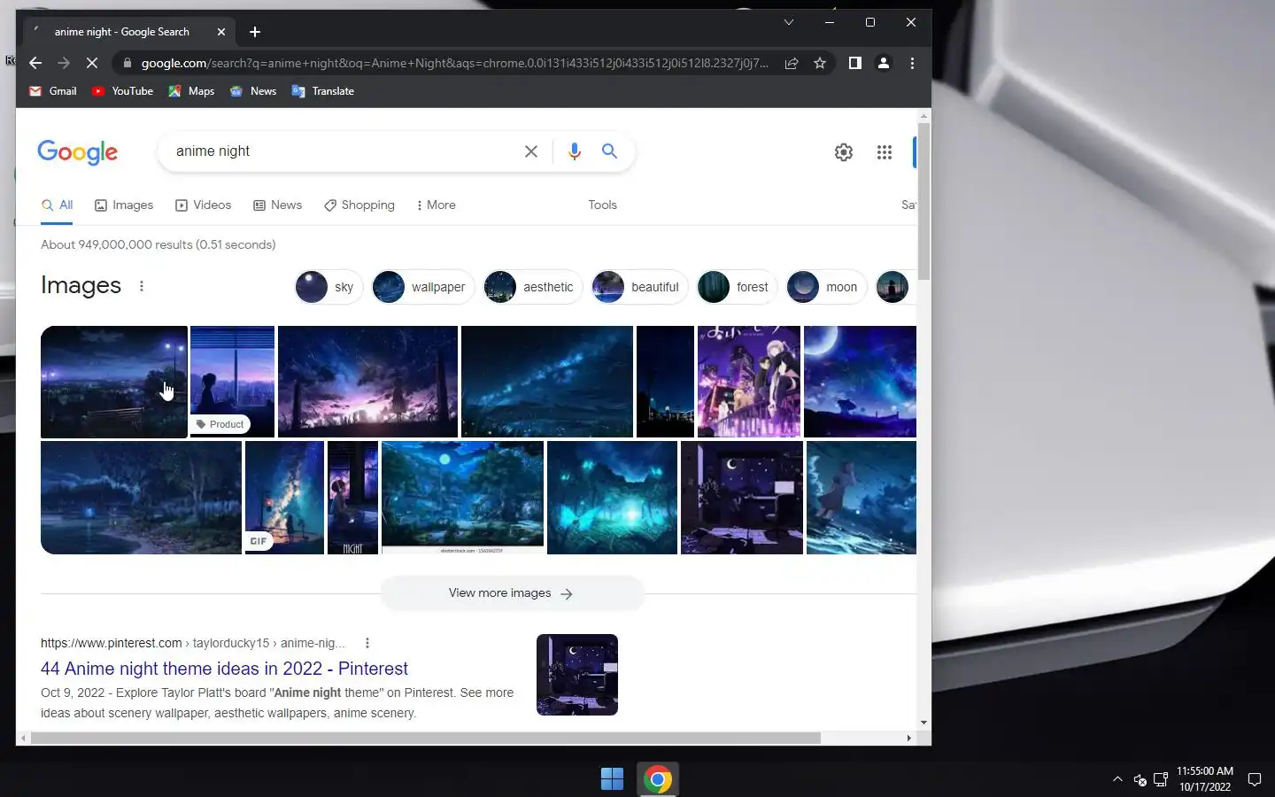Viewport: 1275px width, 797px height.
Task: Filter images by moon chip
Action: point(827,287)
